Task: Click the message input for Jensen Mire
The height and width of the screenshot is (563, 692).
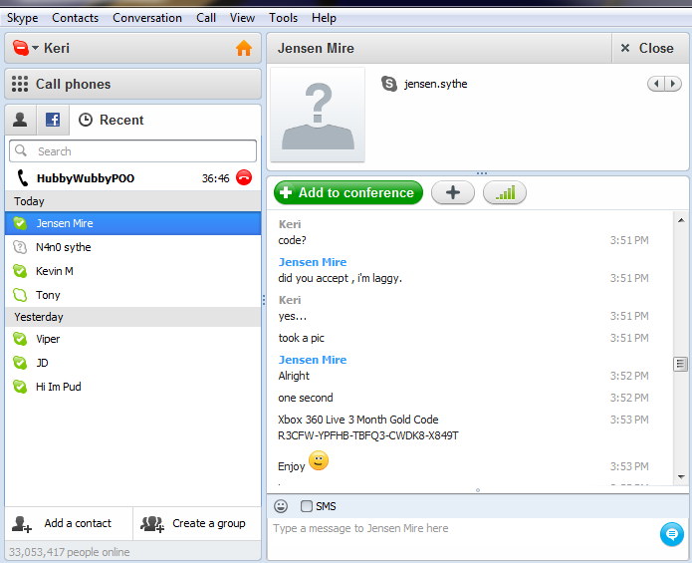Action: pyautogui.click(x=461, y=538)
